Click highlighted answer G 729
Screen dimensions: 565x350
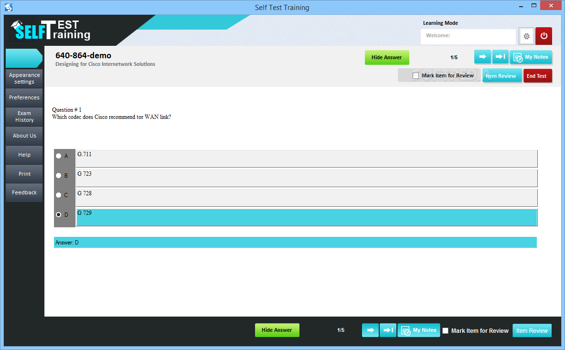click(x=307, y=217)
